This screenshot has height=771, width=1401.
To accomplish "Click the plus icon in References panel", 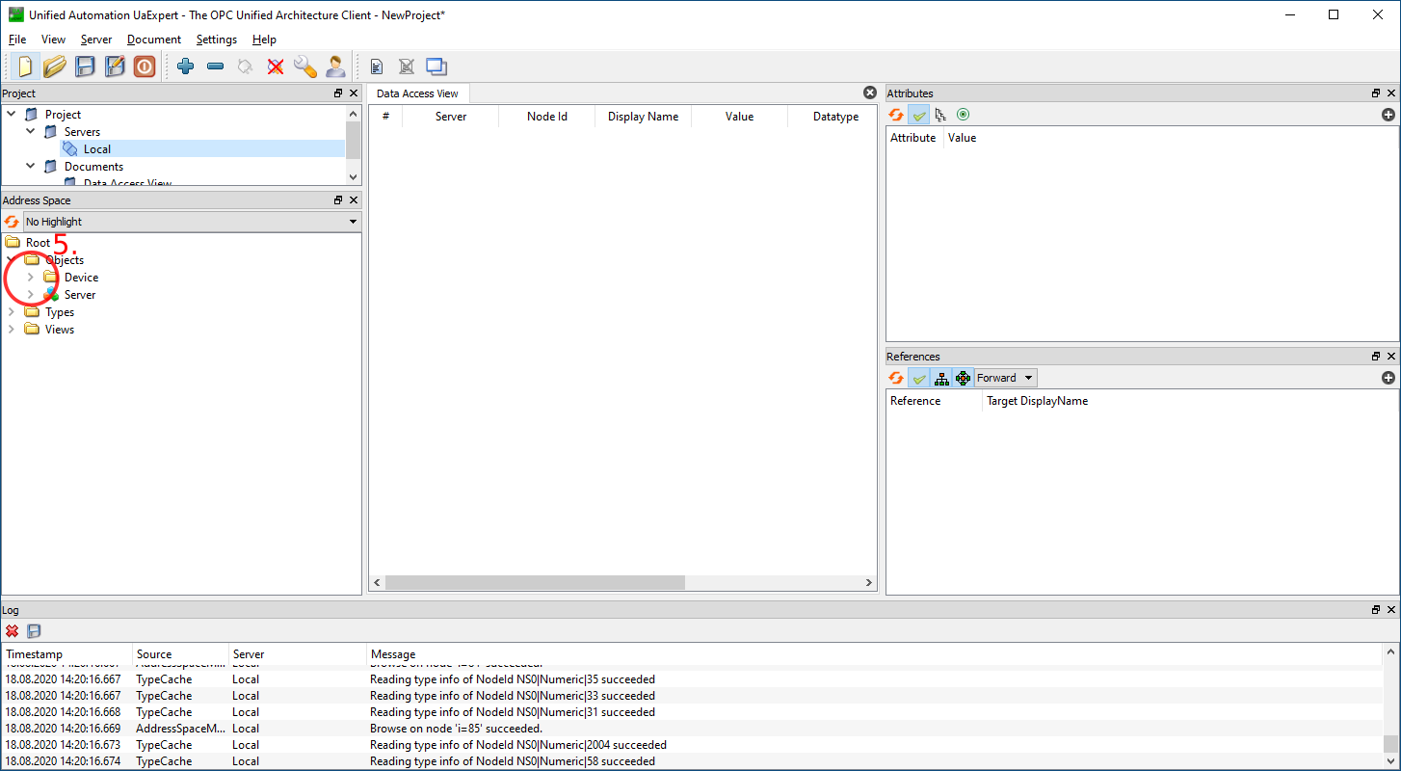I will click(1388, 378).
